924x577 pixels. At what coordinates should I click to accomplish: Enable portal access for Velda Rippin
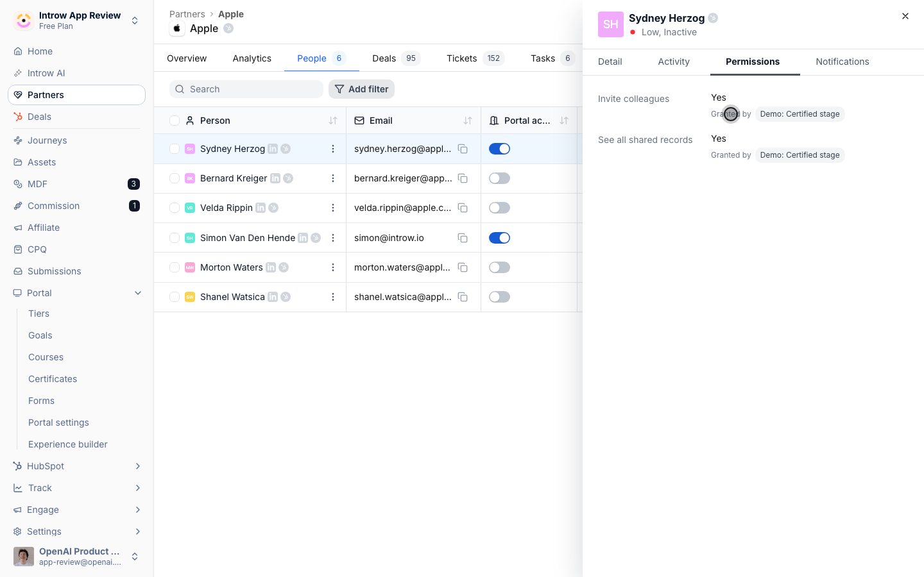[499, 208]
